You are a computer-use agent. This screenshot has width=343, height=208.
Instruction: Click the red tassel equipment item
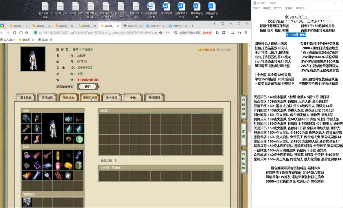tap(26, 139)
